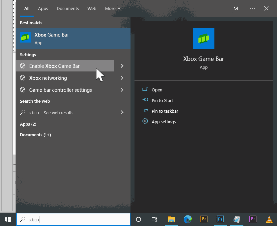The width and height of the screenshot is (277, 226).
Task: Click Open in the Xbox Game Bar panel
Action: coord(157,90)
